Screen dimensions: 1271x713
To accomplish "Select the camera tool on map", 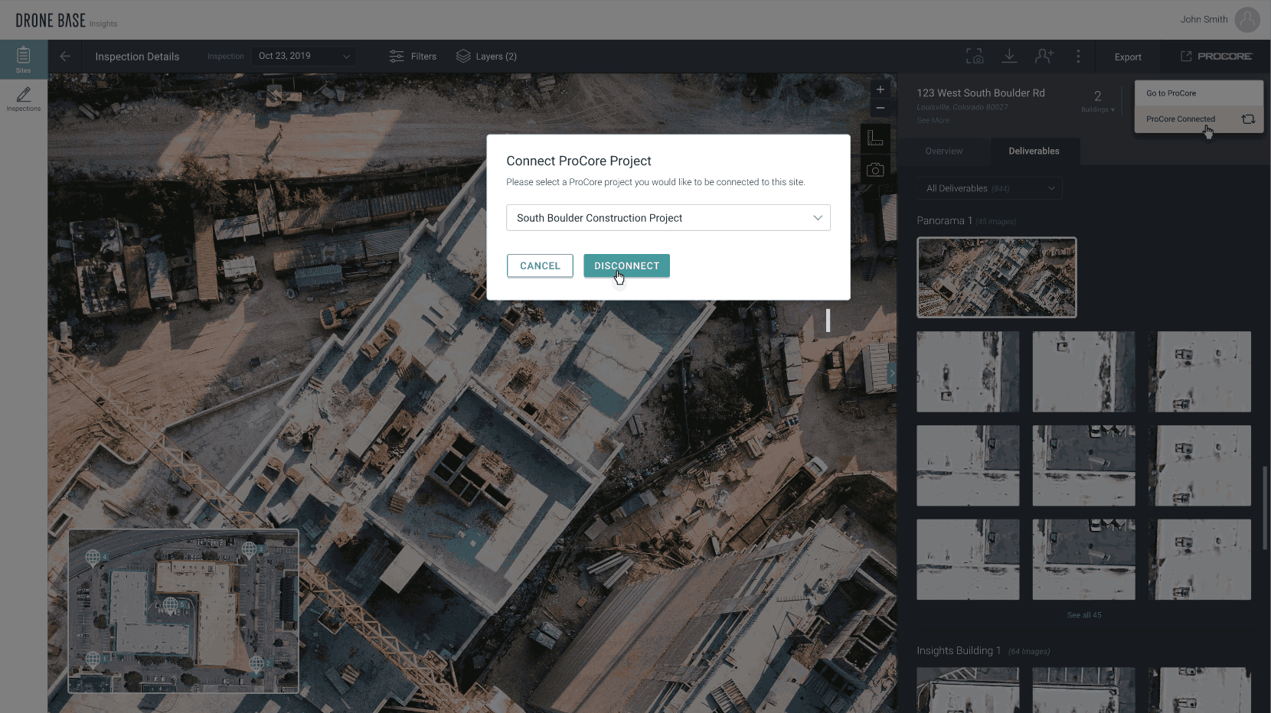I will click(875, 170).
